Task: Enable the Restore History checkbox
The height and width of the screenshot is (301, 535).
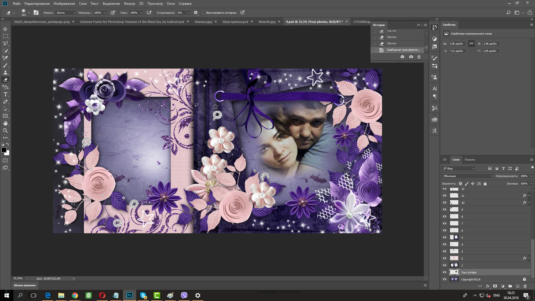Action: (203, 13)
